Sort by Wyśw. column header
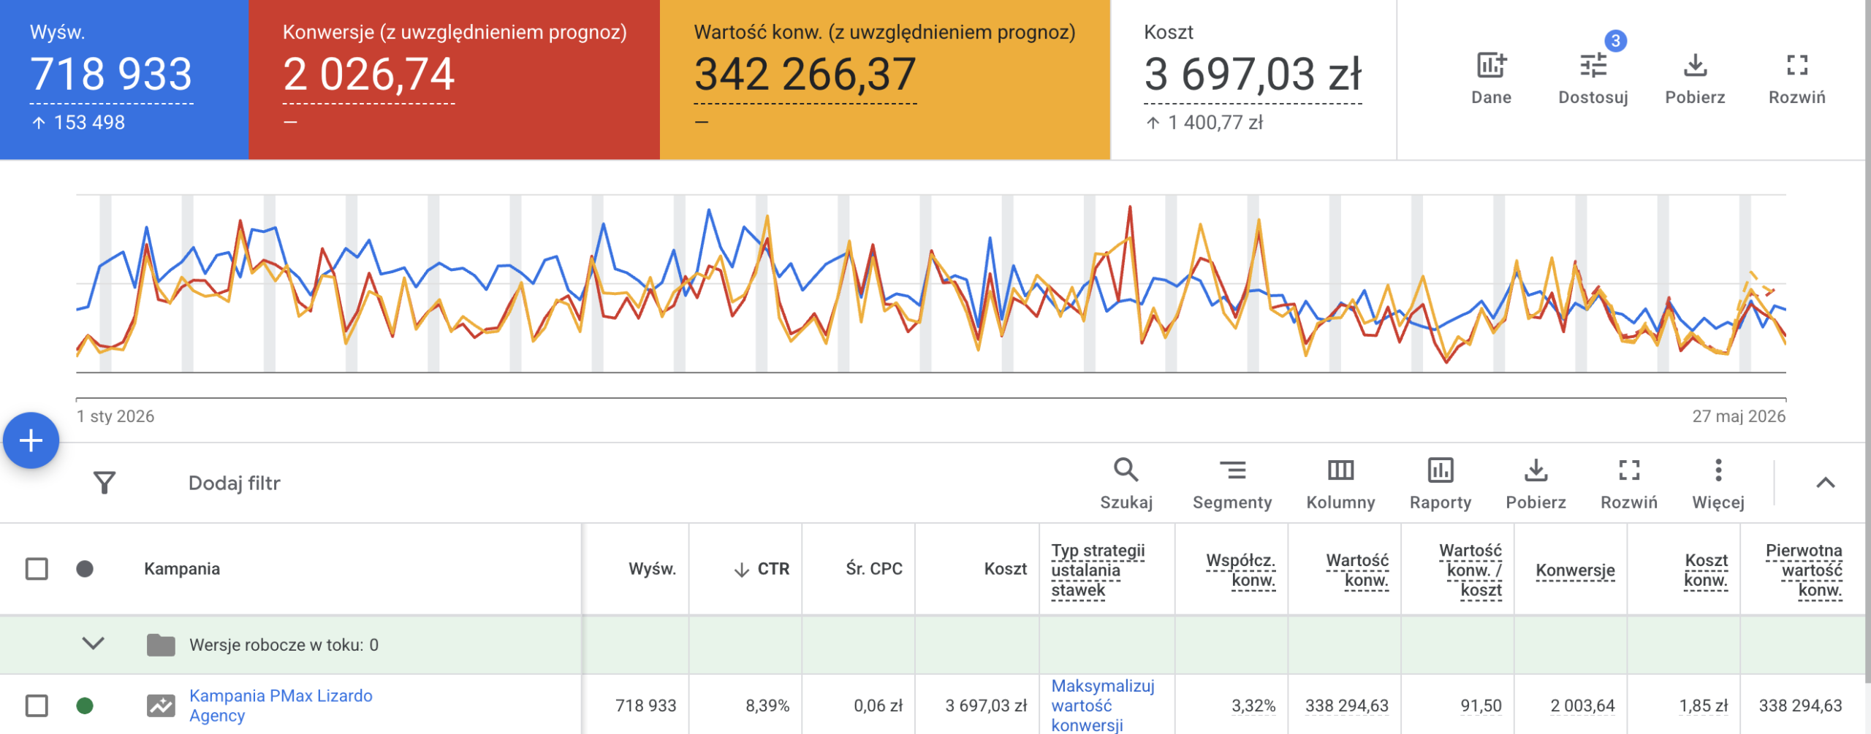This screenshot has height=734, width=1871. (652, 569)
